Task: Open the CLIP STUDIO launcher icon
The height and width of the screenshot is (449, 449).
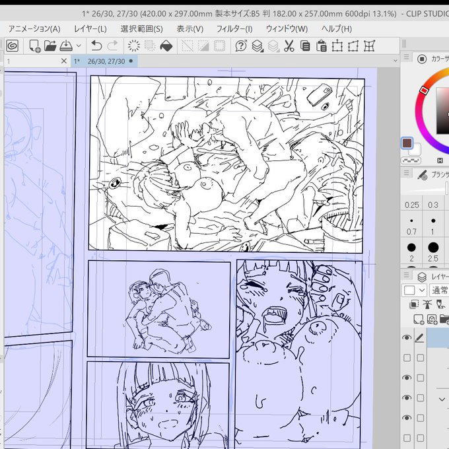Action: click(x=13, y=46)
